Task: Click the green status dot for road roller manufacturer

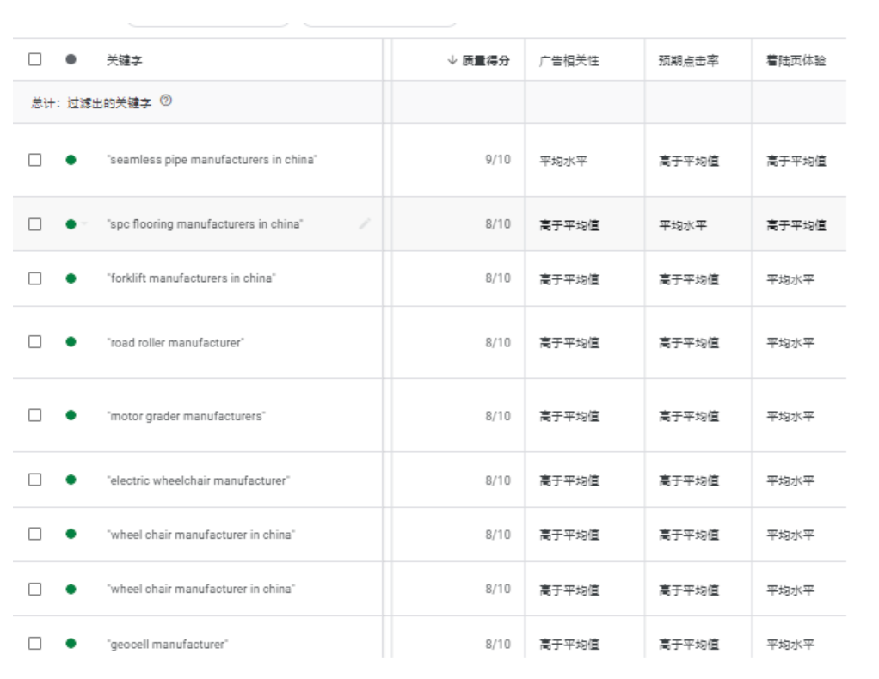Action: pyautogui.click(x=71, y=342)
